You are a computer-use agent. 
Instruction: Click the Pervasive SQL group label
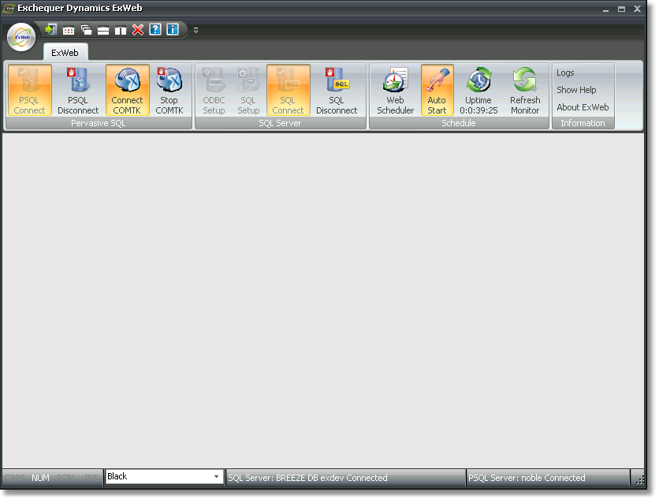(x=99, y=123)
